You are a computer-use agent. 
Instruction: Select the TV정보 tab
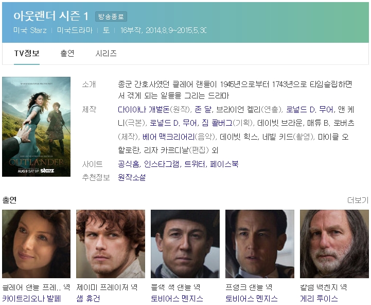point(27,53)
